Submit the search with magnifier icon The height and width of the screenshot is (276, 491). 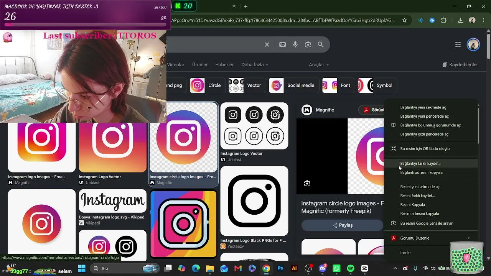coord(321,44)
